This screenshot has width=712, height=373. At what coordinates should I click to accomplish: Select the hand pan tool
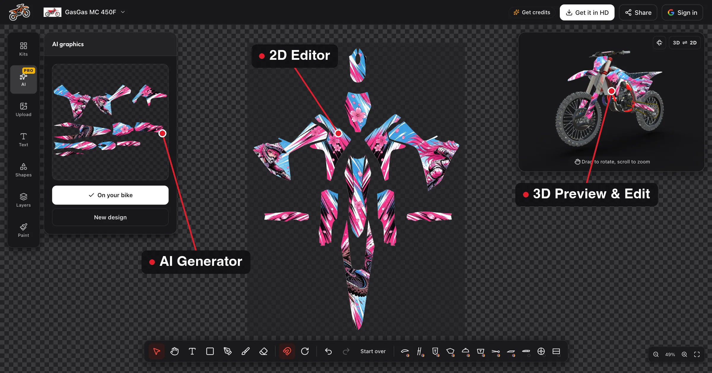[x=174, y=351]
